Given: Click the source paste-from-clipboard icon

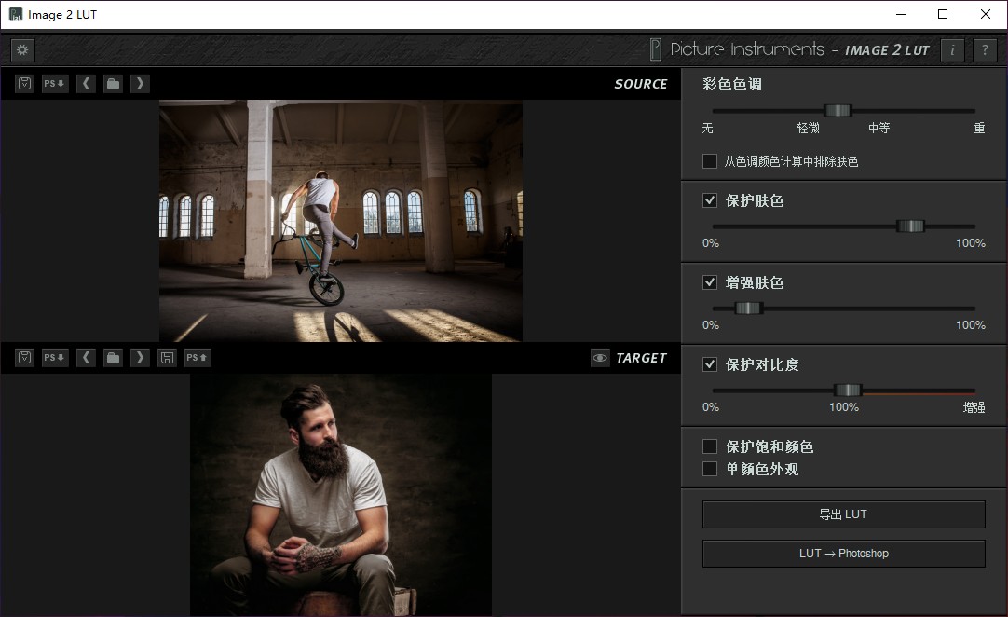Looking at the screenshot, I should point(24,84).
